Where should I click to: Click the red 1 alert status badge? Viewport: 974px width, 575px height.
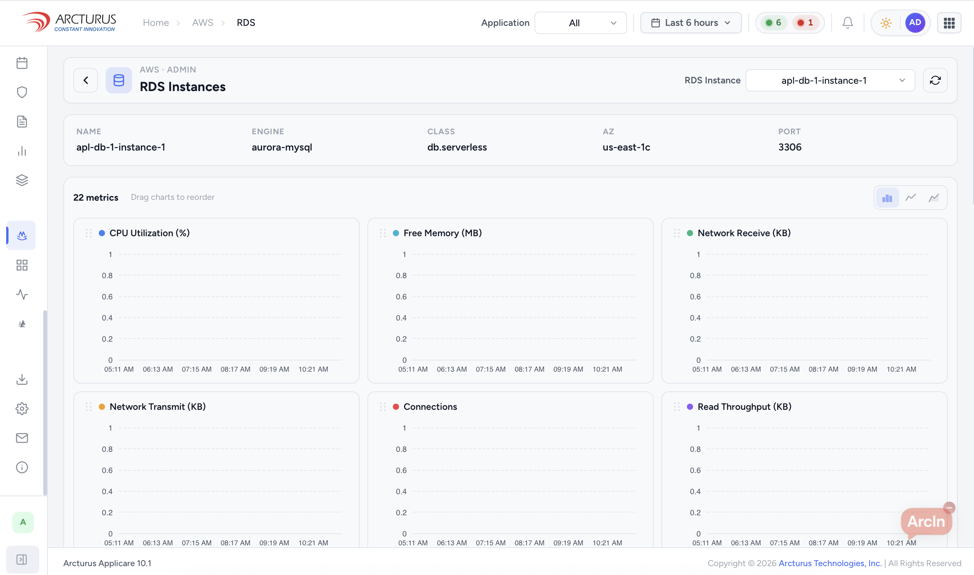point(805,23)
